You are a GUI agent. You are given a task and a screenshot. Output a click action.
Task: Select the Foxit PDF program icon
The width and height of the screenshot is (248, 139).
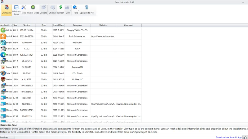pyautogui.click(x=3, y=36)
